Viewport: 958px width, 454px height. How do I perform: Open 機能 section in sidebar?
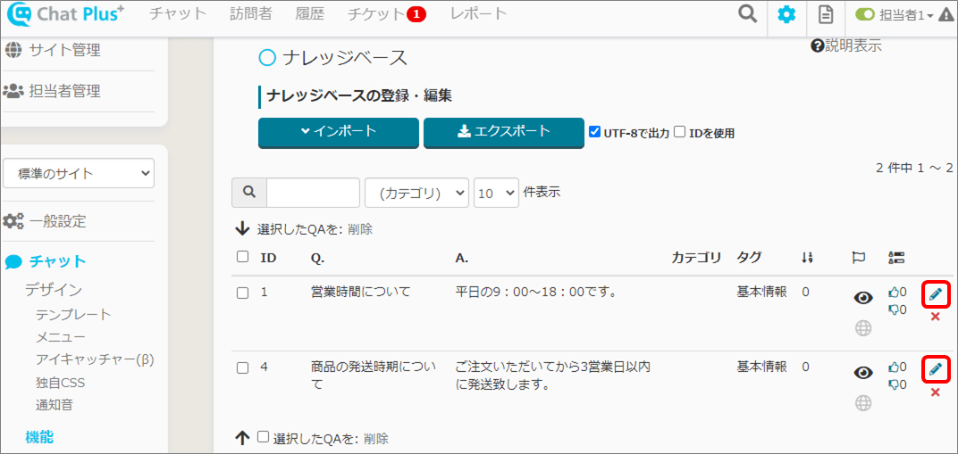[x=39, y=436]
